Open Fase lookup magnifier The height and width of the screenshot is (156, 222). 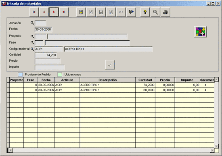32,42
